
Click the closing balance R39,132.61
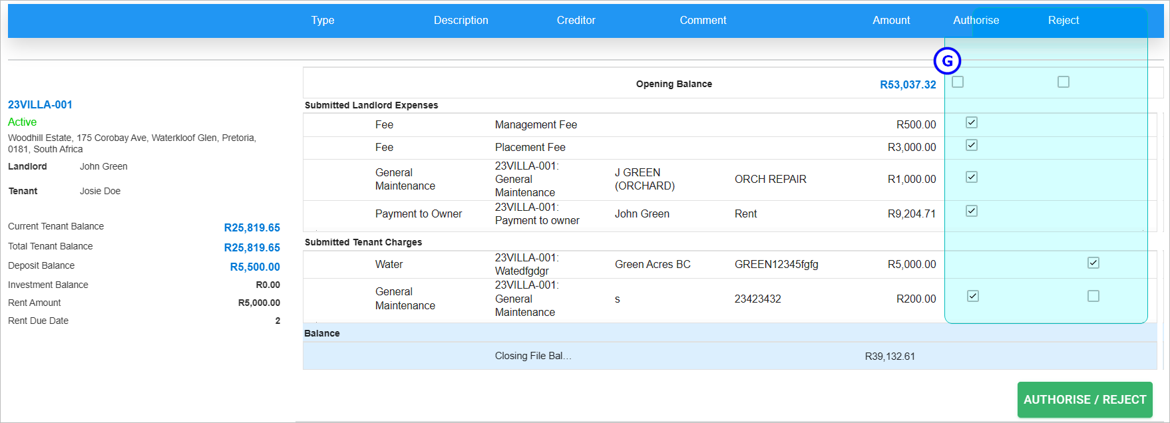890,356
